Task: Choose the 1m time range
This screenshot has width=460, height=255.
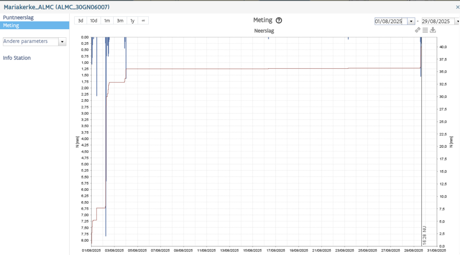Action: tap(107, 21)
